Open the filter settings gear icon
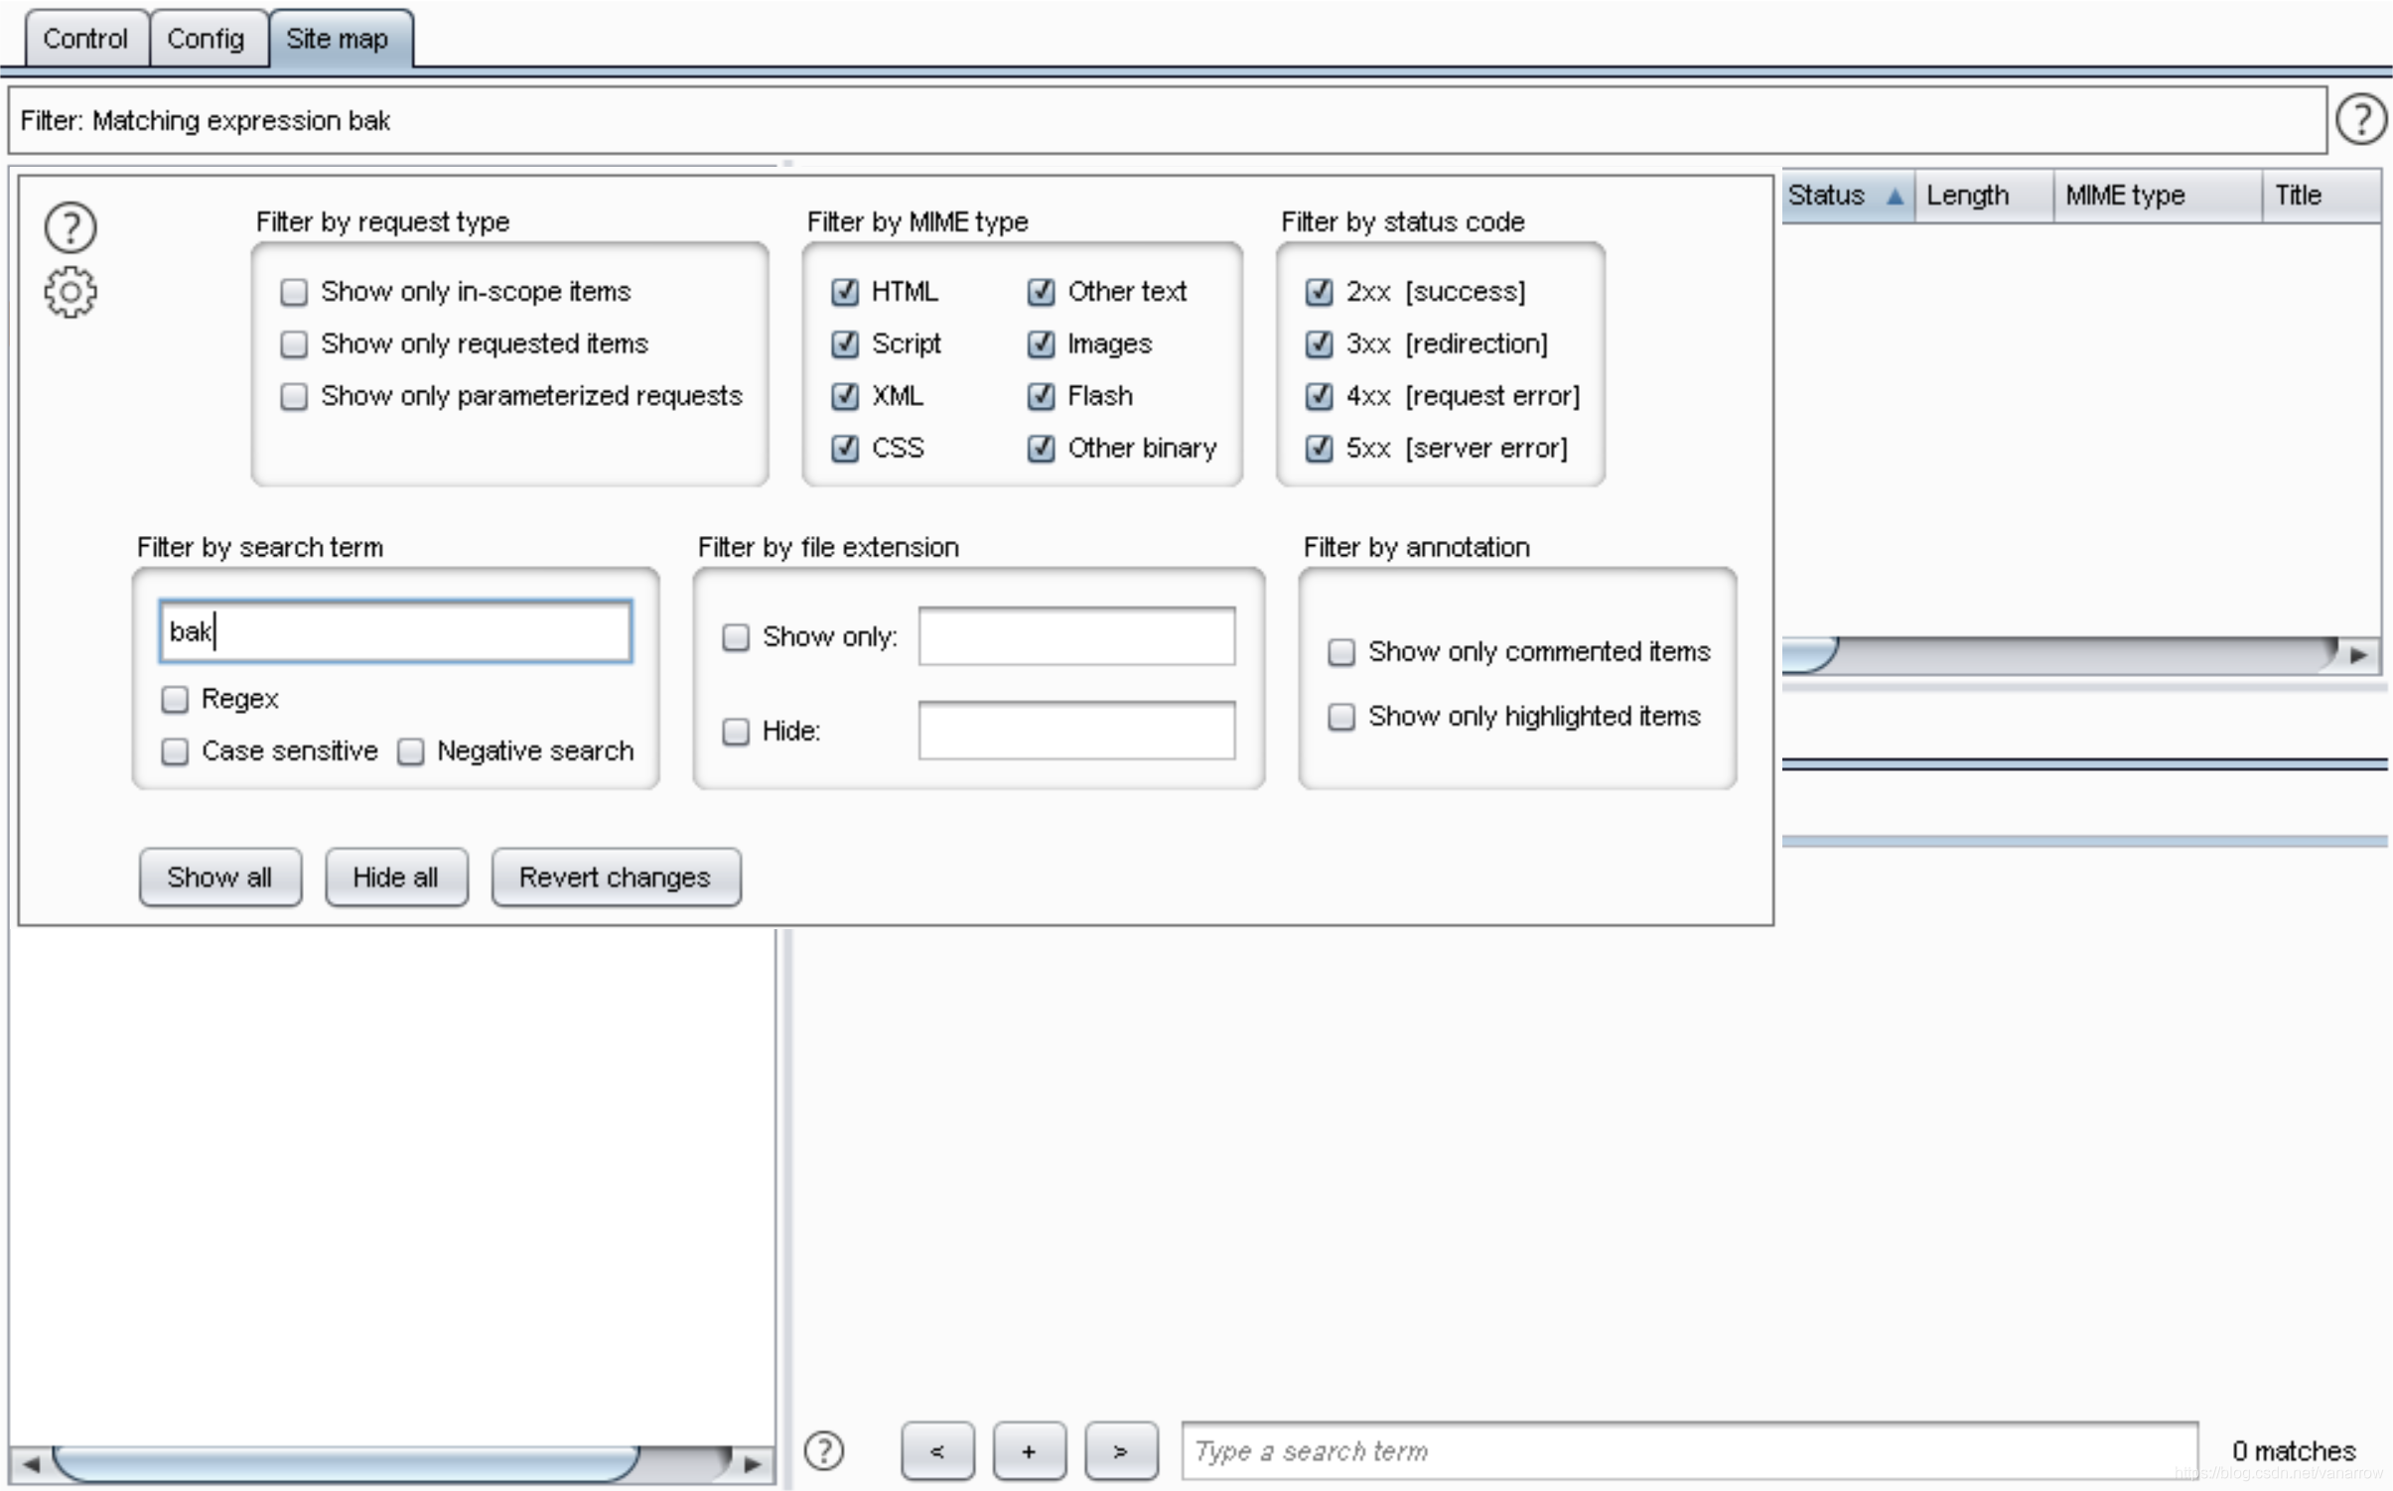The height and width of the screenshot is (1491, 2393). [70, 292]
